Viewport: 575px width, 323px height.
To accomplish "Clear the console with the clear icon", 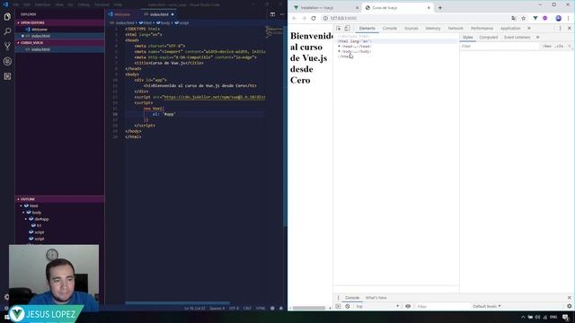I will [348, 306].
